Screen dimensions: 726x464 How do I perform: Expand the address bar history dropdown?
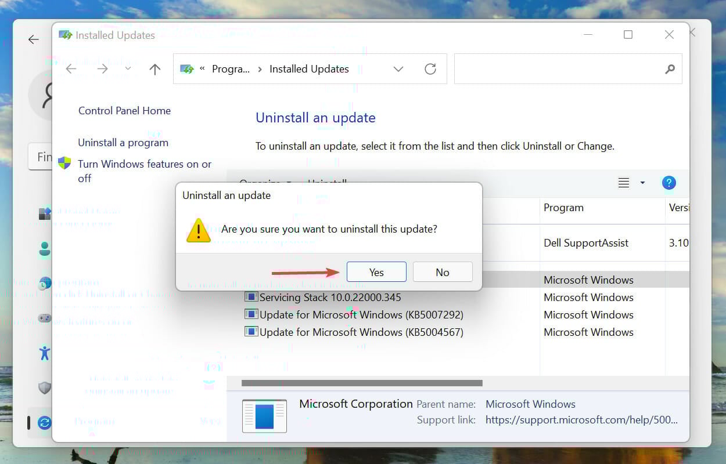pos(398,69)
